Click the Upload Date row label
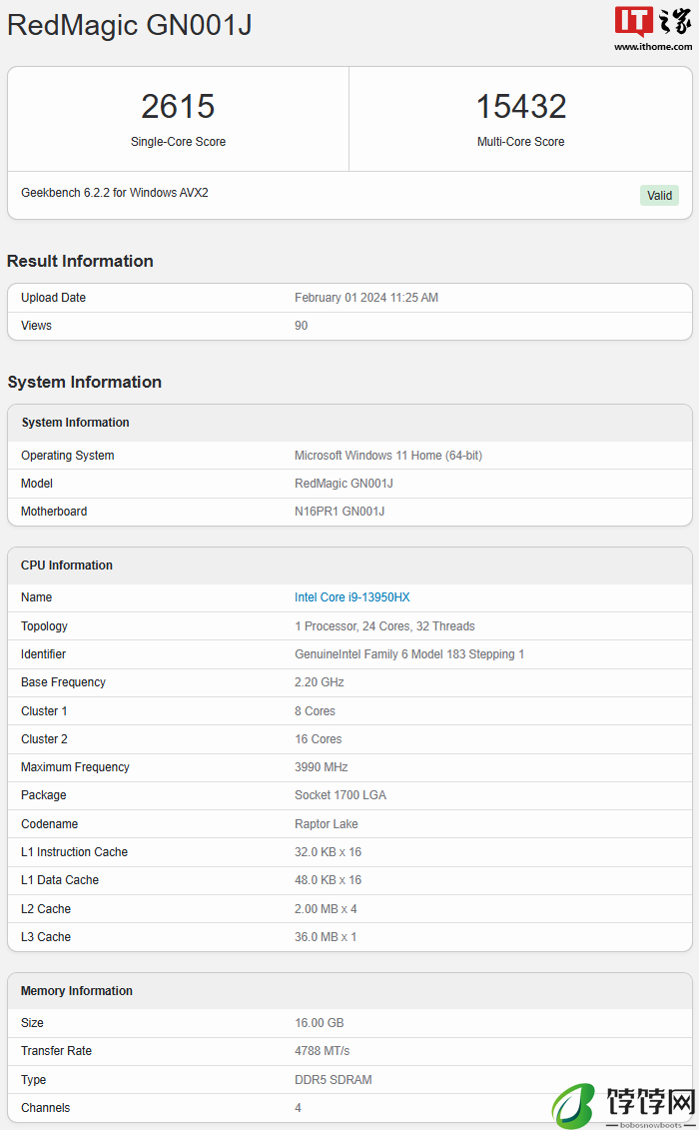The height and width of the screenshot is (1130, 699). tap(53, 298)
